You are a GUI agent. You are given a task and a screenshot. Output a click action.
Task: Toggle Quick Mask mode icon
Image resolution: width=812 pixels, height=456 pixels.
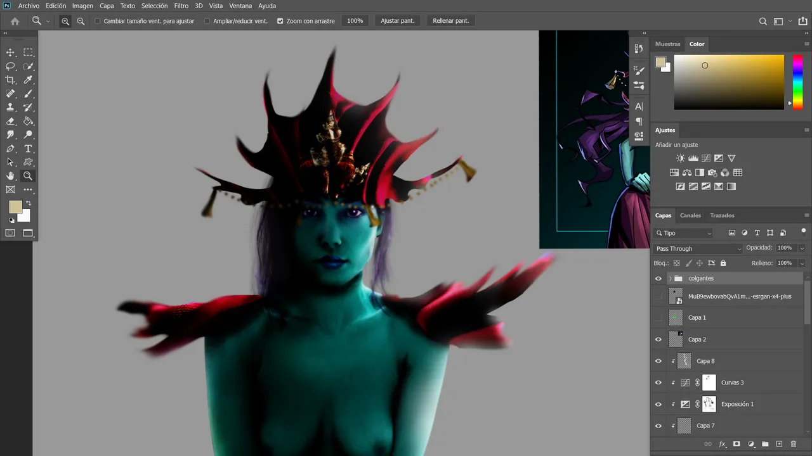coord(10,233)
